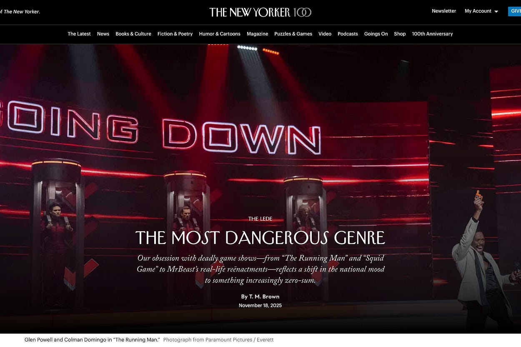Open the News menu item
Screen dimensions: 521x347
click(103, 34)
